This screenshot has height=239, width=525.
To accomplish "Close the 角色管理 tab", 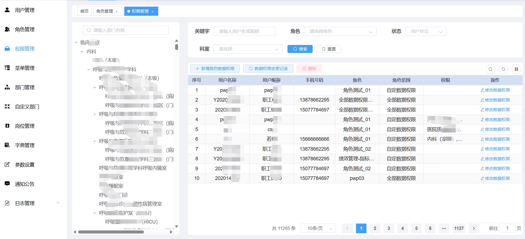I will 117,12.
